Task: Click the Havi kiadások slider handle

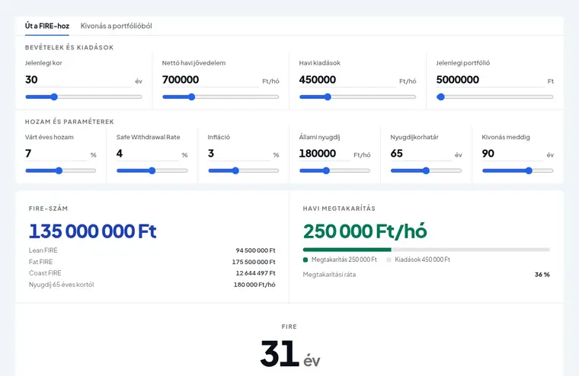Action: tap(328, 97)
